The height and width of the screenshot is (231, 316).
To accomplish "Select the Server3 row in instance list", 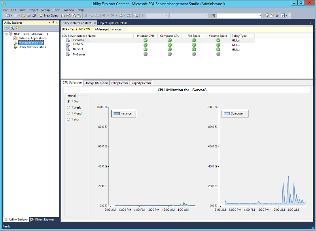I will (158, 40).
